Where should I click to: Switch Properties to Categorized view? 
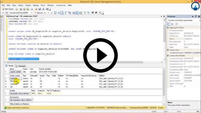click(169, 24)
